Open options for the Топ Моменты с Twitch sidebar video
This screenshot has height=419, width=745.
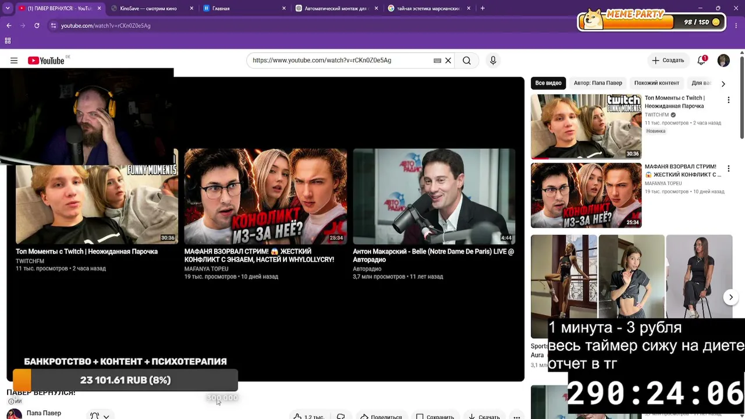point(728,100)
